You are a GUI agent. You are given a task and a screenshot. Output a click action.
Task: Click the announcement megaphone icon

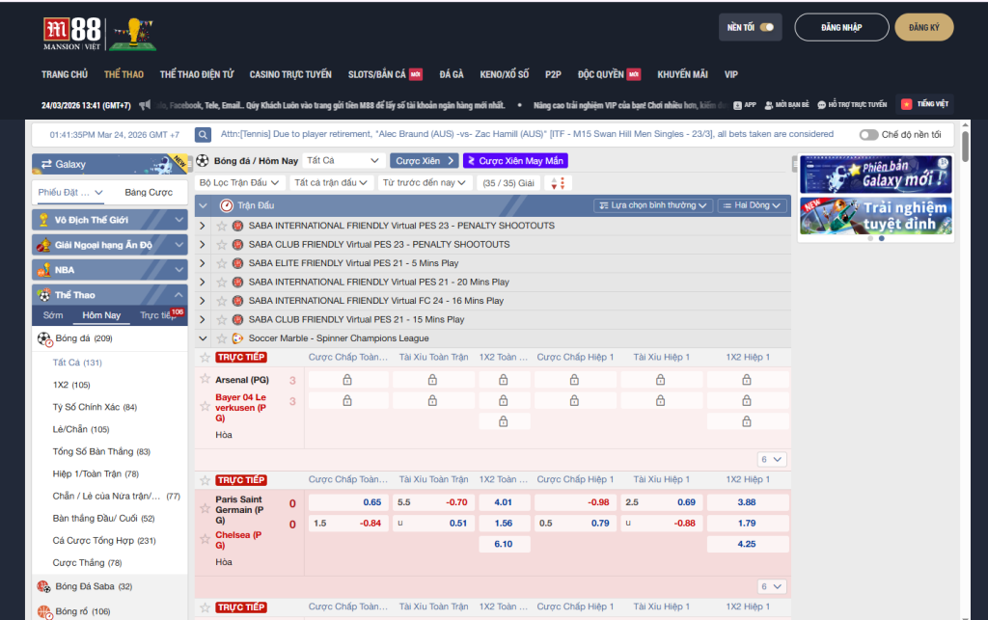(145, 105)
